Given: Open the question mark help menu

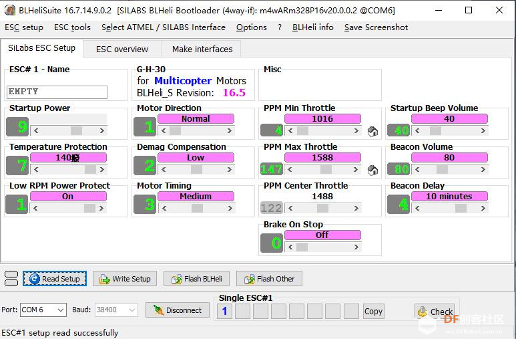Looking at the screenshot, I should coord(280,27).
